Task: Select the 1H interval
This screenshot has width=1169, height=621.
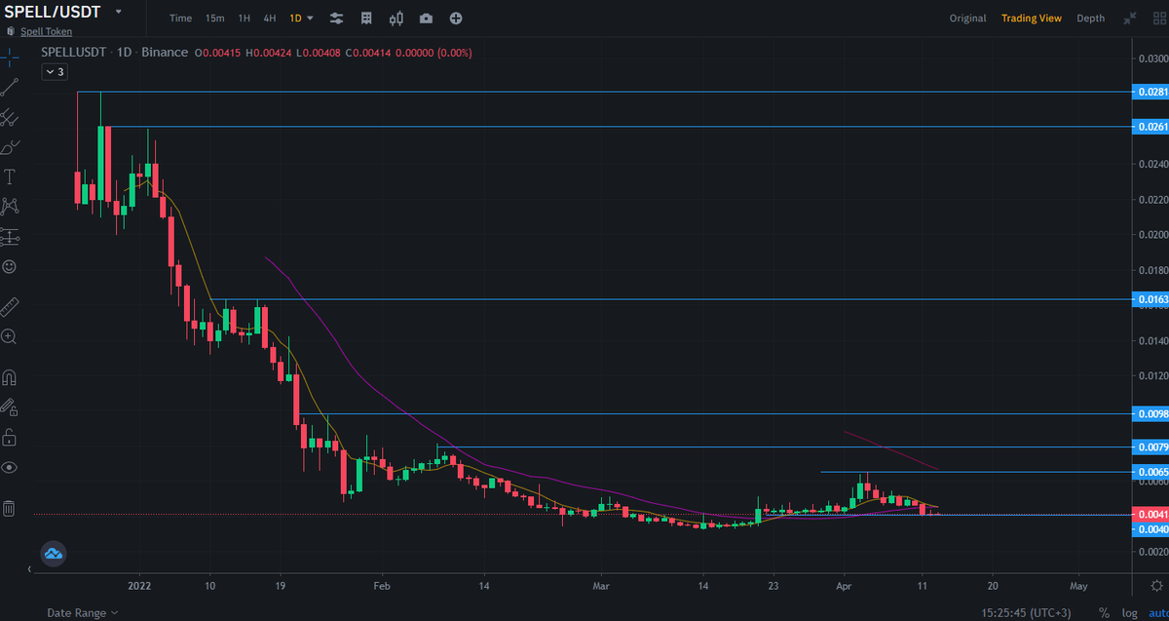Action: 245,19
